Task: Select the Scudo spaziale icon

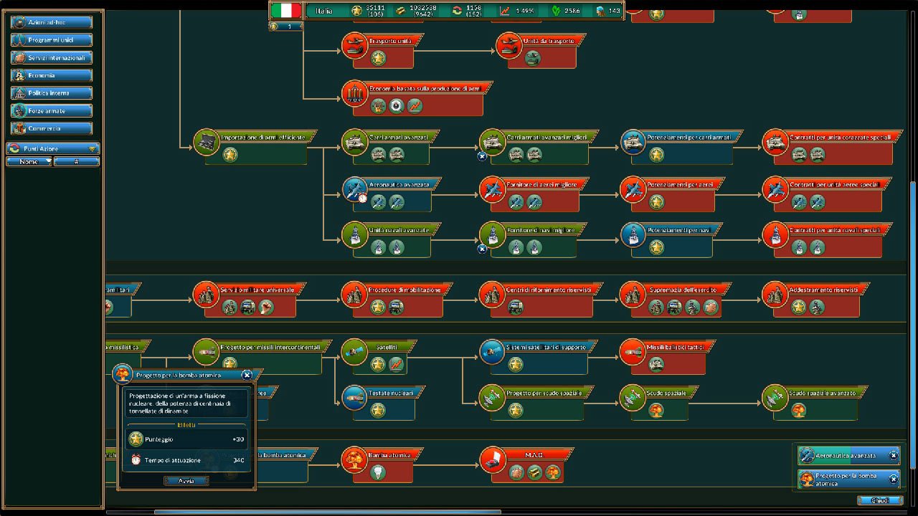Action: coord(633,398)
